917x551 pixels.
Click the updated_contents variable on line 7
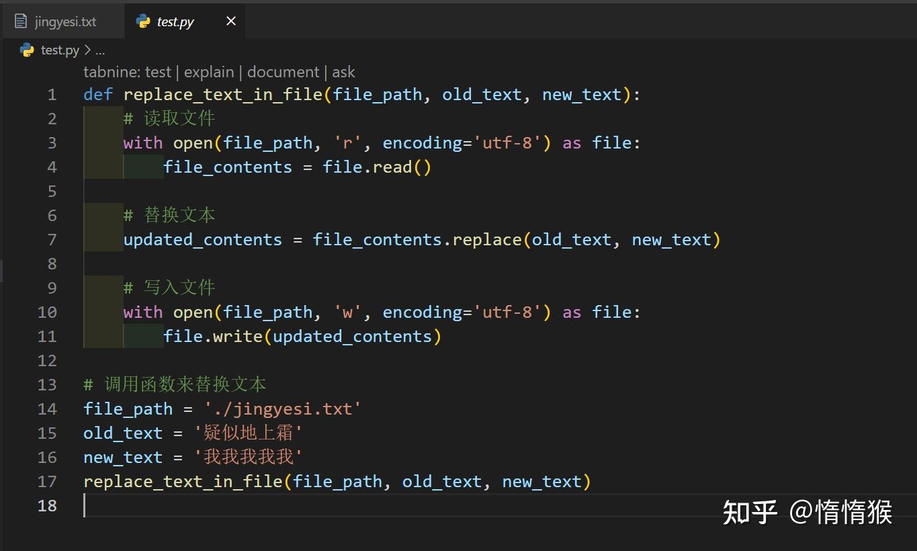click(202, 239)
